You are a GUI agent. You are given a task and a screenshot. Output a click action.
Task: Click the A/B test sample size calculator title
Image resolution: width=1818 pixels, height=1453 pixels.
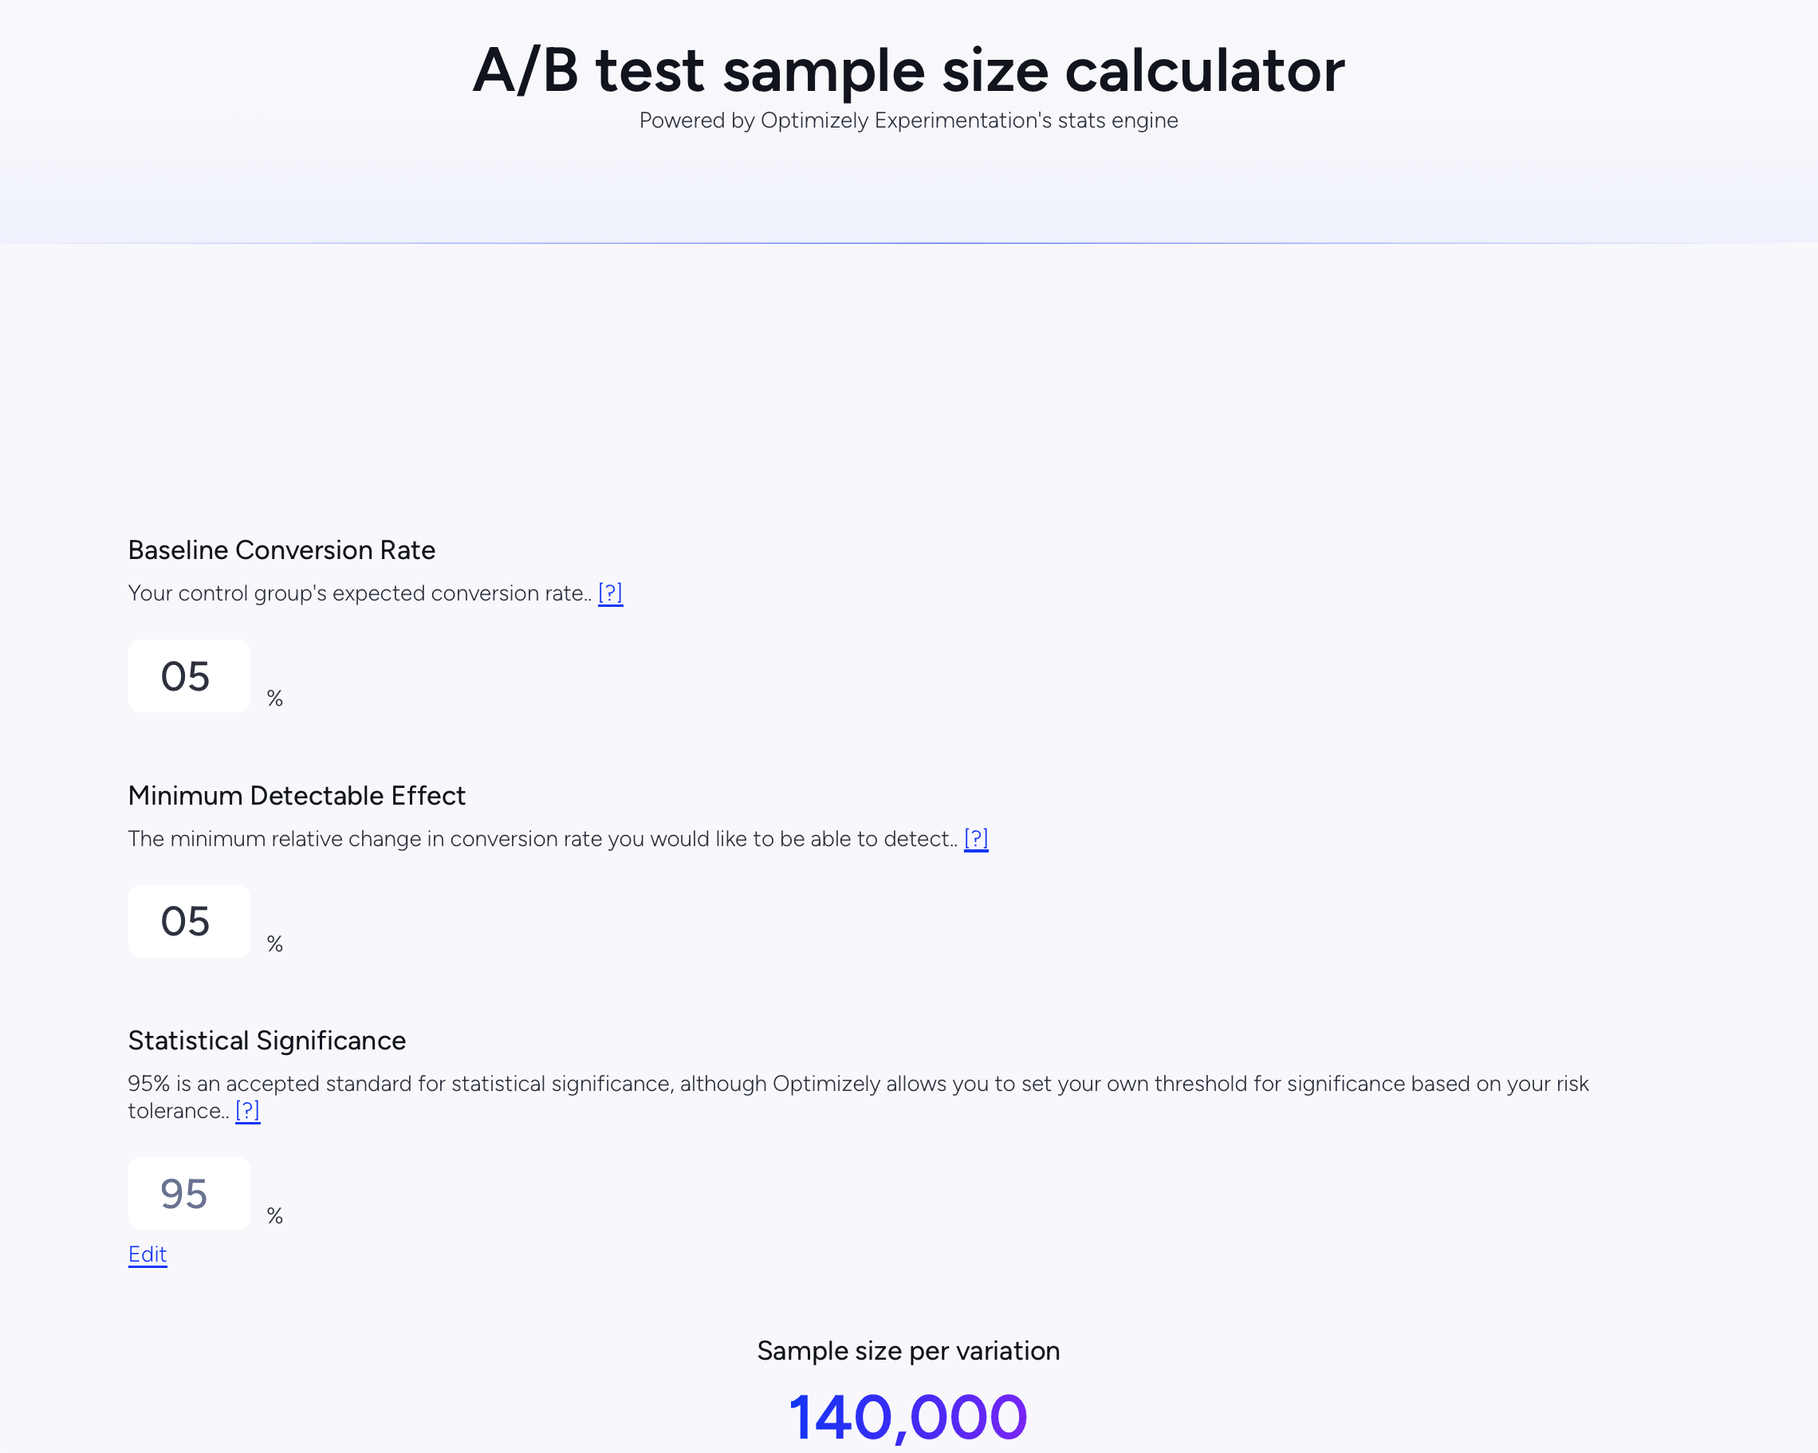tap(909, 70)
